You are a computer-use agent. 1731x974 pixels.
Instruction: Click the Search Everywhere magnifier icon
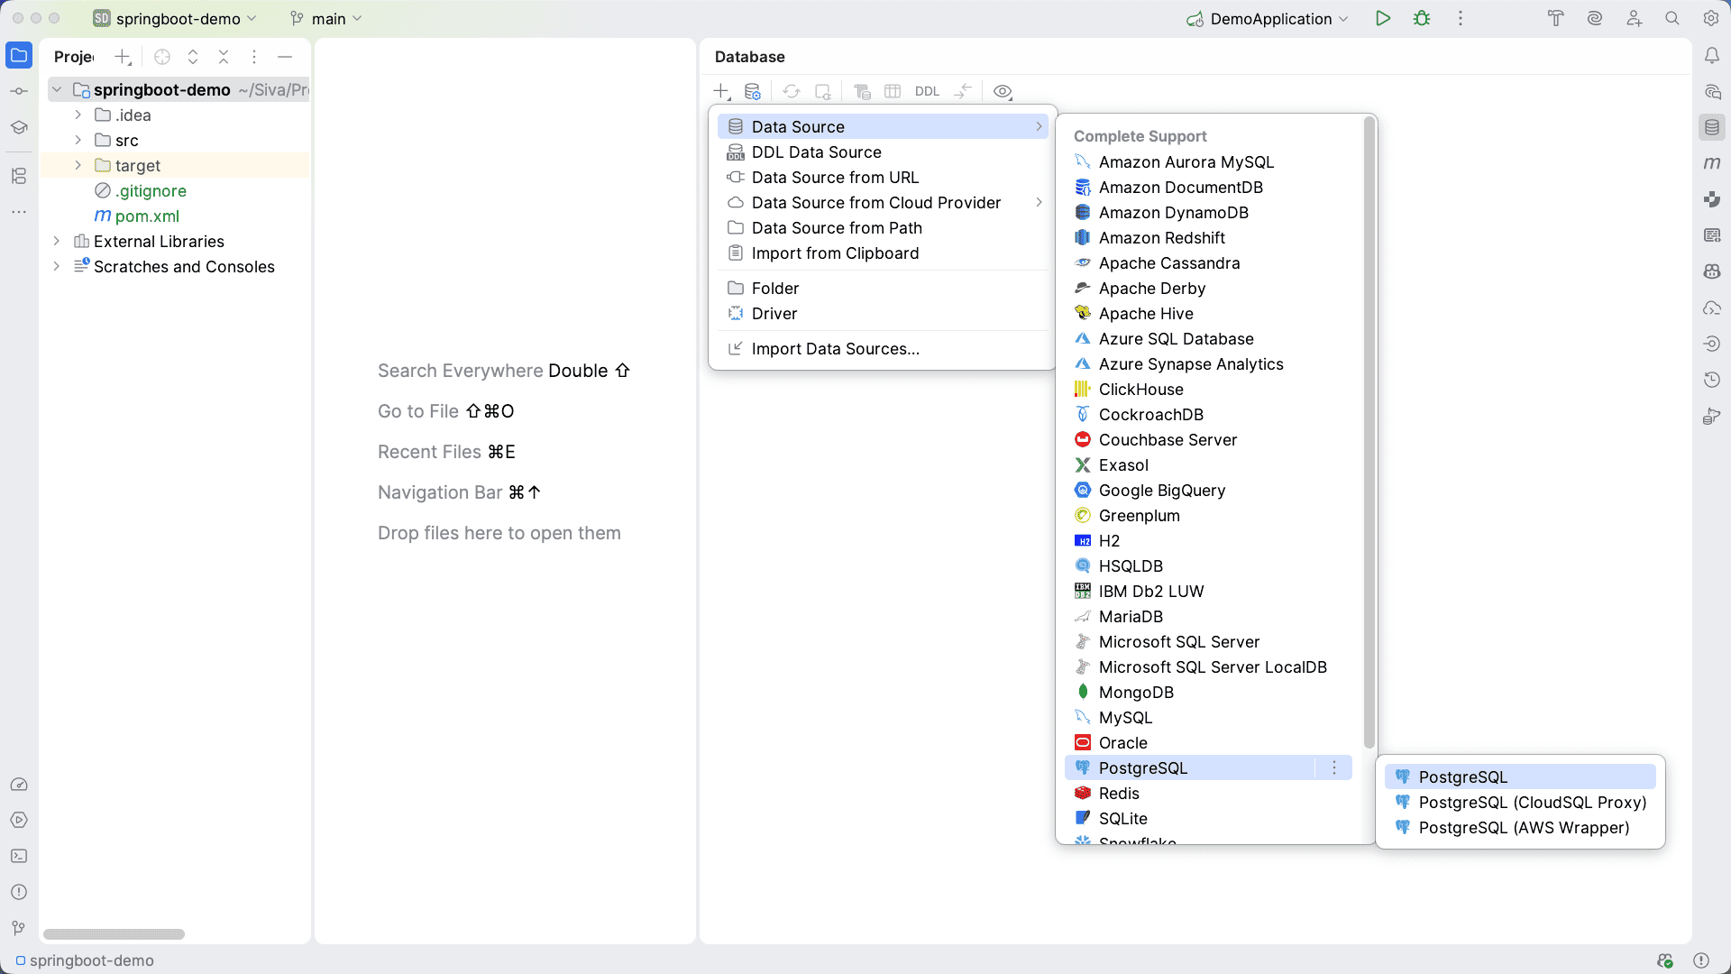[x=1672, y=18]
